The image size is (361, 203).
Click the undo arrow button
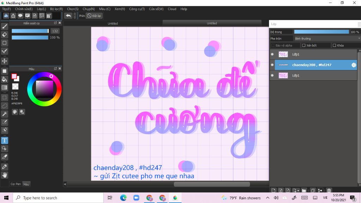[x=68, y=16]
